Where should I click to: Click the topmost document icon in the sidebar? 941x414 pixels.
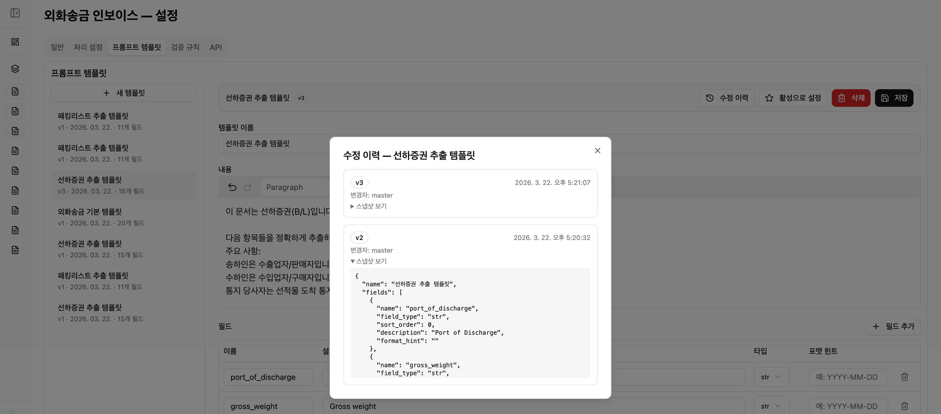point(15,91)
